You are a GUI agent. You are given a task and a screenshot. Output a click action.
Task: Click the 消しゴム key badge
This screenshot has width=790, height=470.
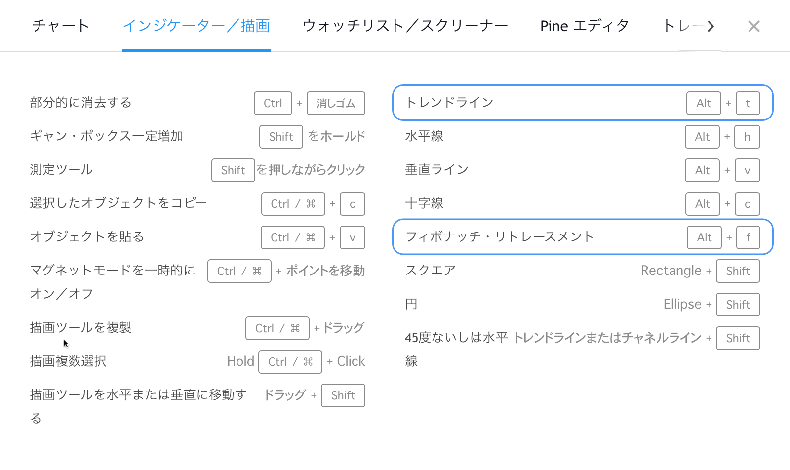pos(336,103)
